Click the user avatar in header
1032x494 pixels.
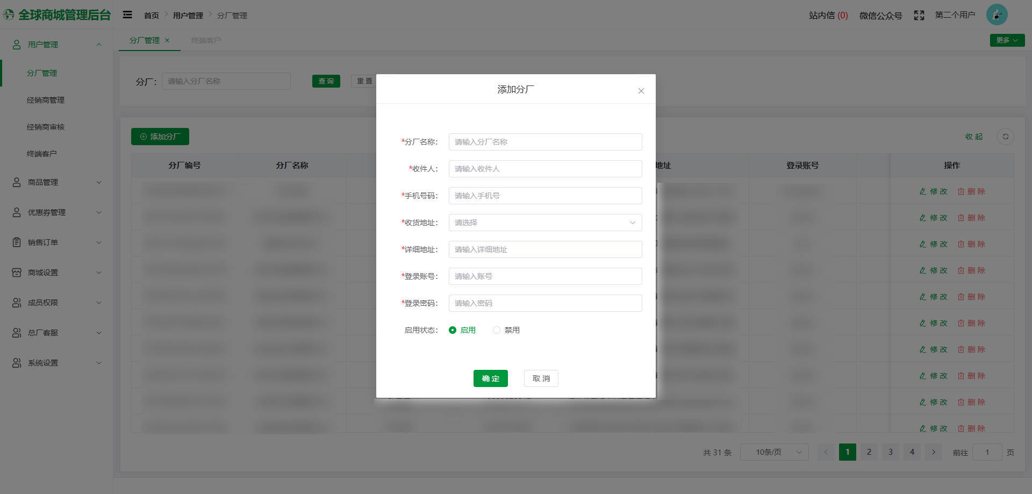(x=997, y=15)
